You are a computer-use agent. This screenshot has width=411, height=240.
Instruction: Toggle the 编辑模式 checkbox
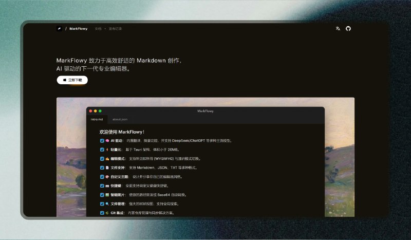tap(102, 159)
